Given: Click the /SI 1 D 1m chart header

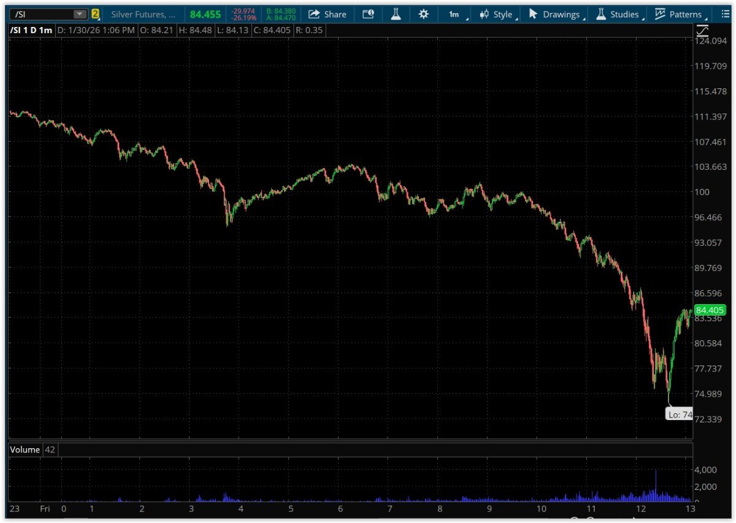Looking at the screenshot, I should click(31, 29).
